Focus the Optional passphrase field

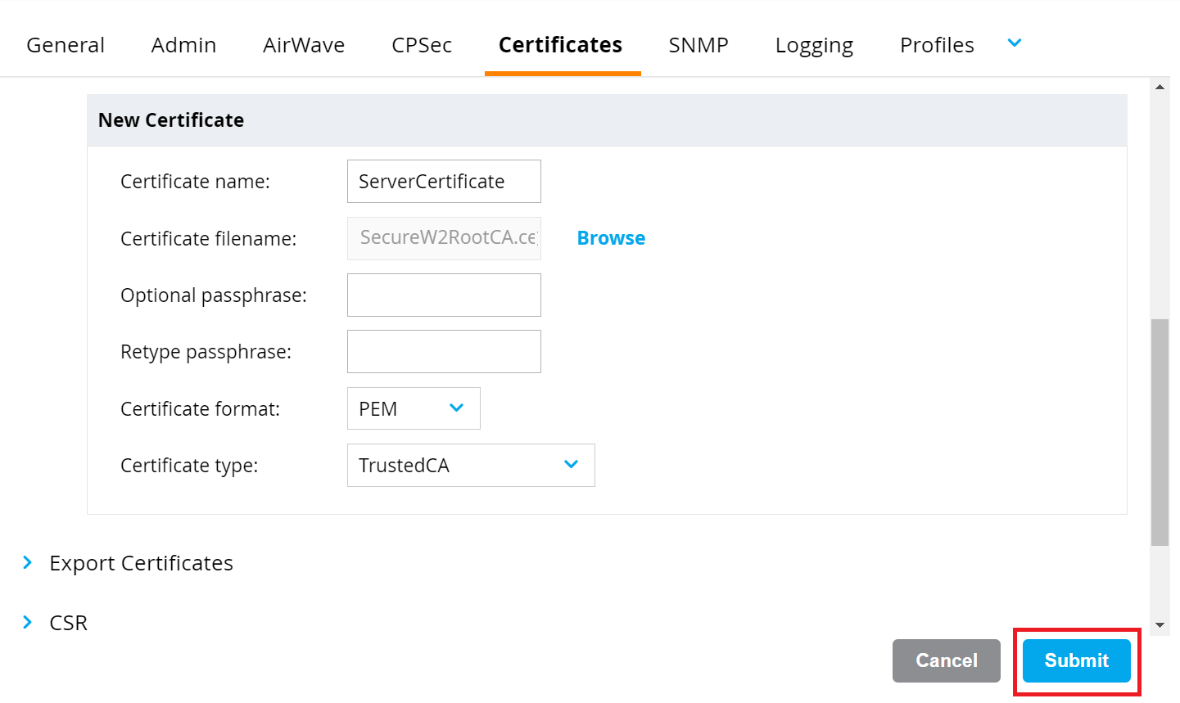tap(444, 295)
